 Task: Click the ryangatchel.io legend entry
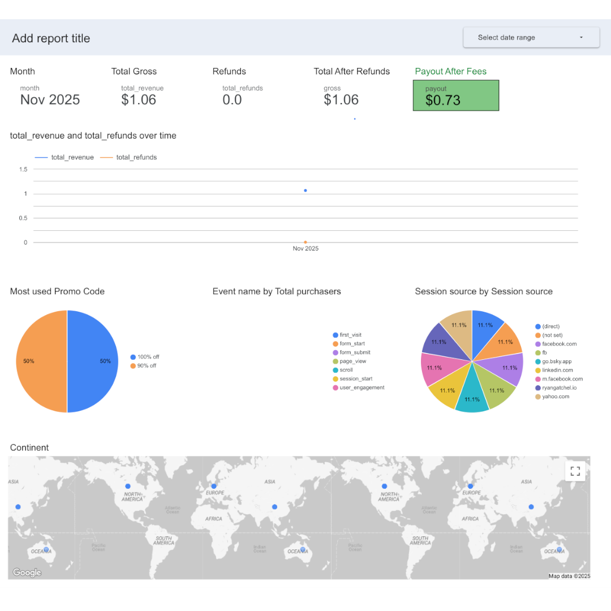[559, 388]
